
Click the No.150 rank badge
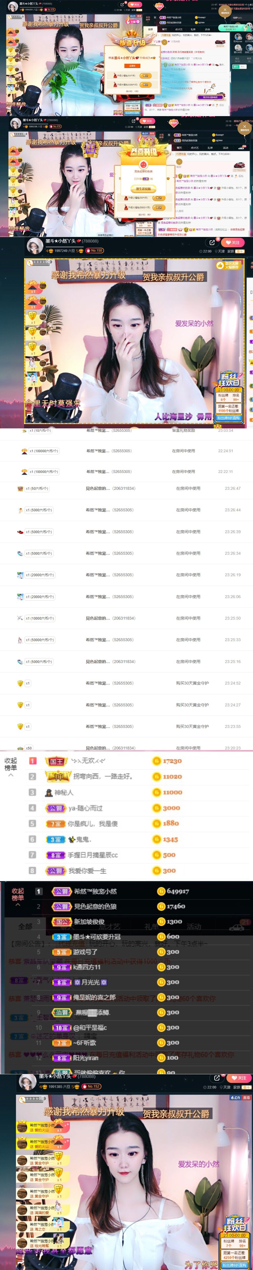pos(94,250)
